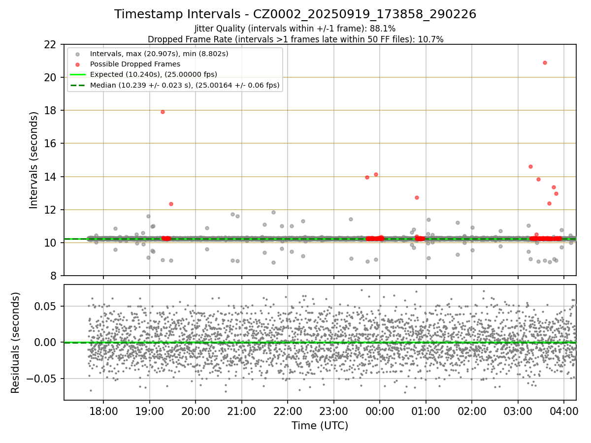591x443 pixels.
Task: Select the 'Intervals (seconds)' y-axis label
Action: [33, 160]
